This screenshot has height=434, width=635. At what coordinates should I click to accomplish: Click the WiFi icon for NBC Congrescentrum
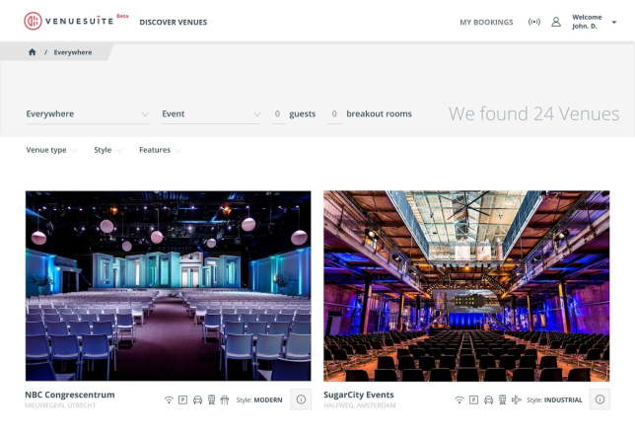(x=169, y=399)
